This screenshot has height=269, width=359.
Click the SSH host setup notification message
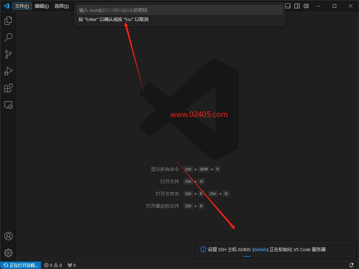click(x=267, y=249)
